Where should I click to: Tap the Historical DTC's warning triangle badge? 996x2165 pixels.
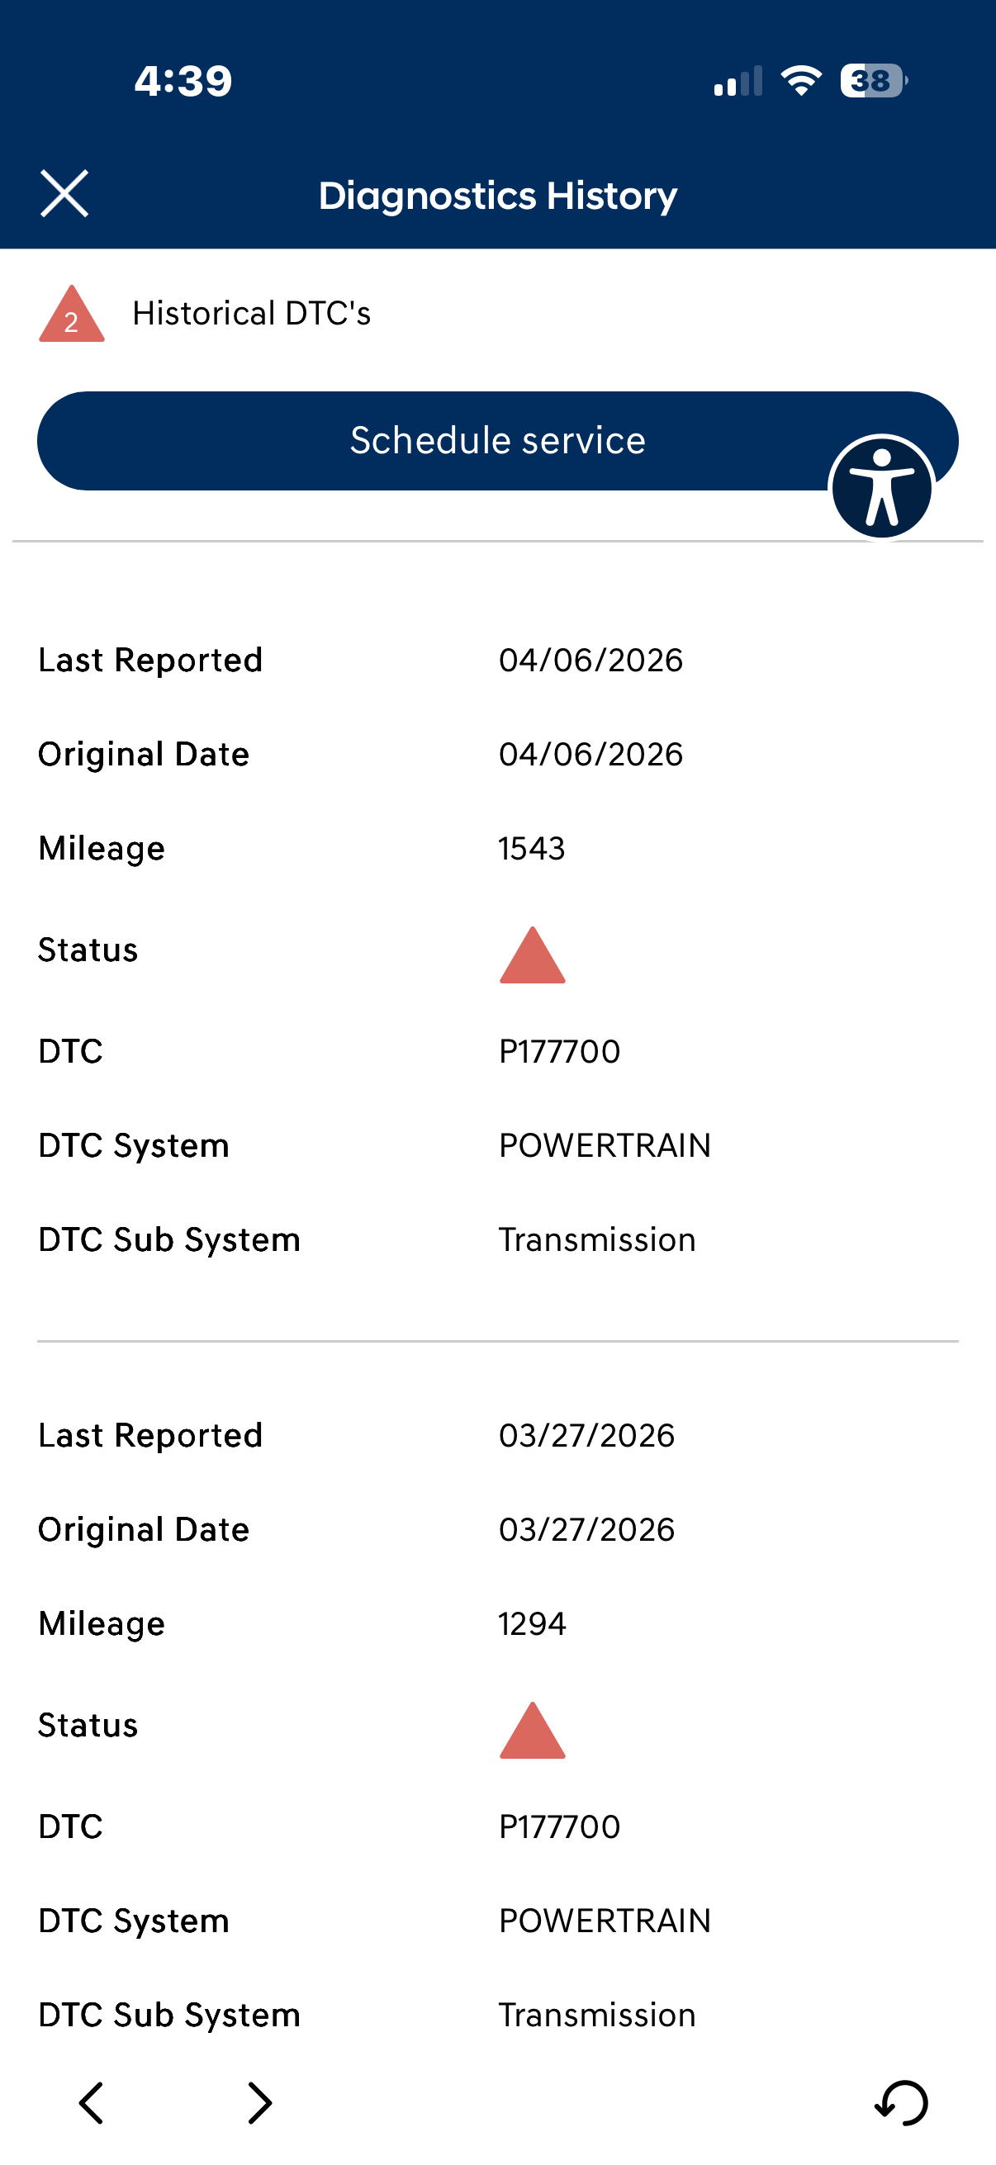[72, 315]
